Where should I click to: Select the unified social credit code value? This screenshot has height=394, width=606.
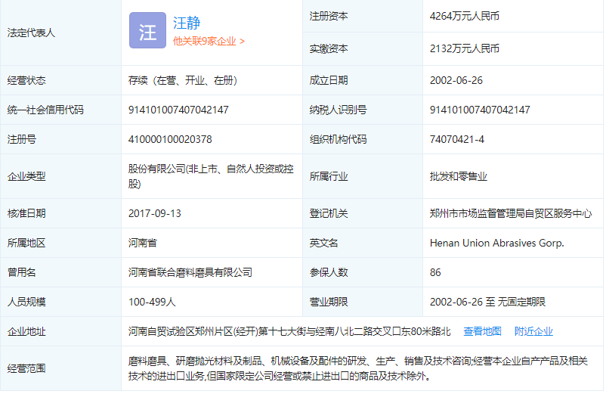pos(178,110)
